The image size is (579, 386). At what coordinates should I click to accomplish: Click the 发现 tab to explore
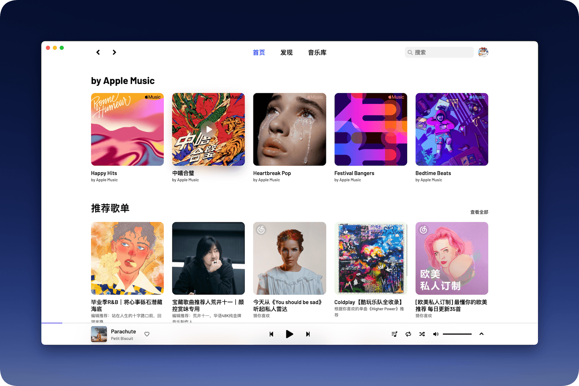click(286, 53)
